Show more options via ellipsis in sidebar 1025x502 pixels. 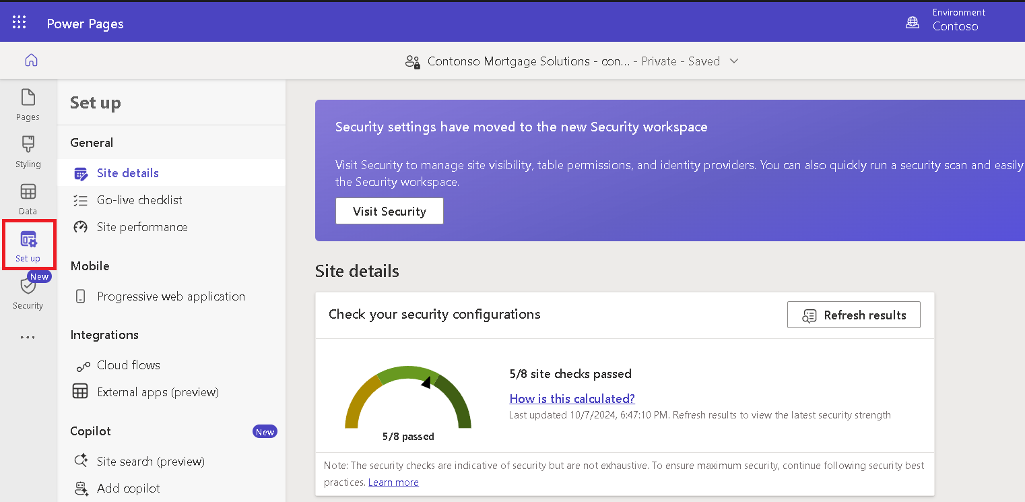coord(28,338)
